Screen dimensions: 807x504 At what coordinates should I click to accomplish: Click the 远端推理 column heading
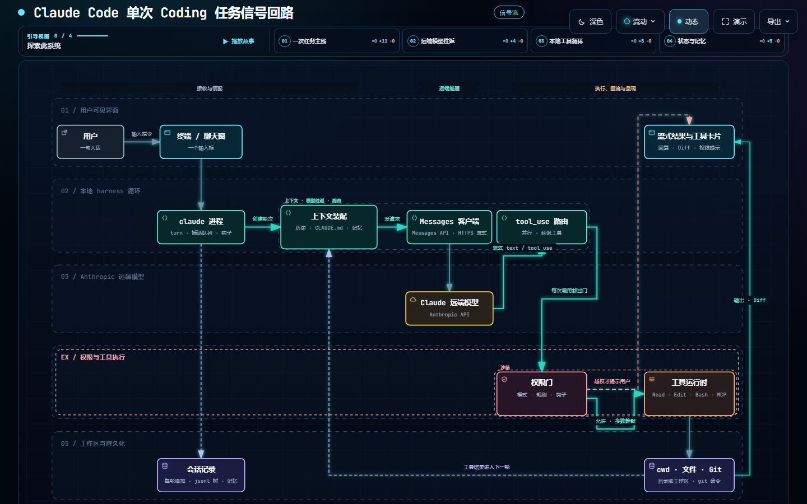point(449,88)
